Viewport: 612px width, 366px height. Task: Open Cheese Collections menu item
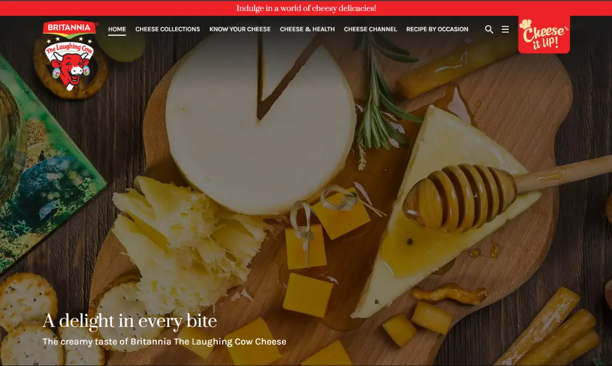[x=167, y=29]
